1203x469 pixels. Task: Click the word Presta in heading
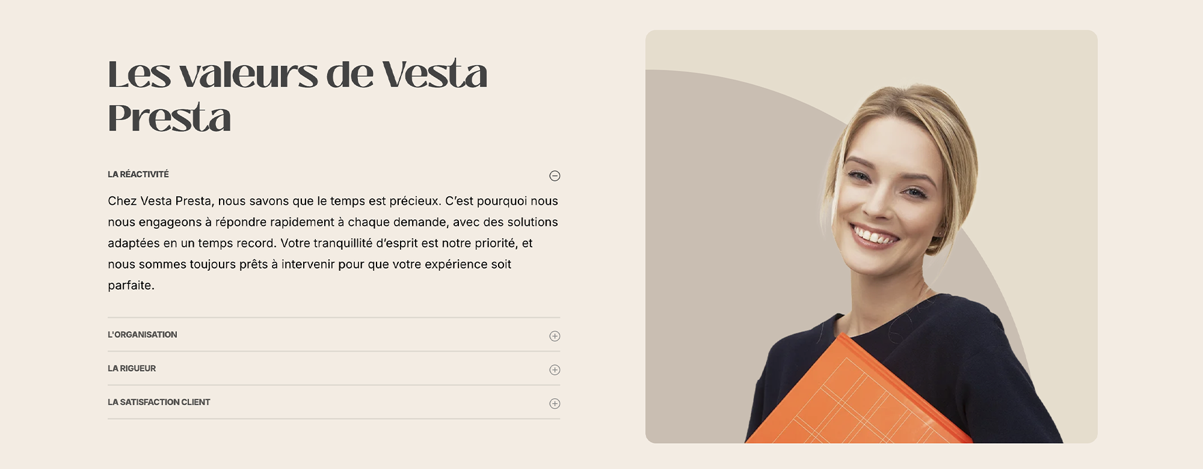pos(169,117)
